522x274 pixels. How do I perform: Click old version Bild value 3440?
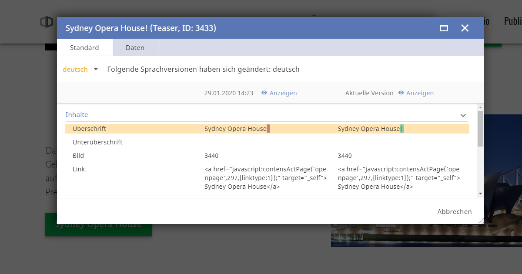click(x=211, y=156)
